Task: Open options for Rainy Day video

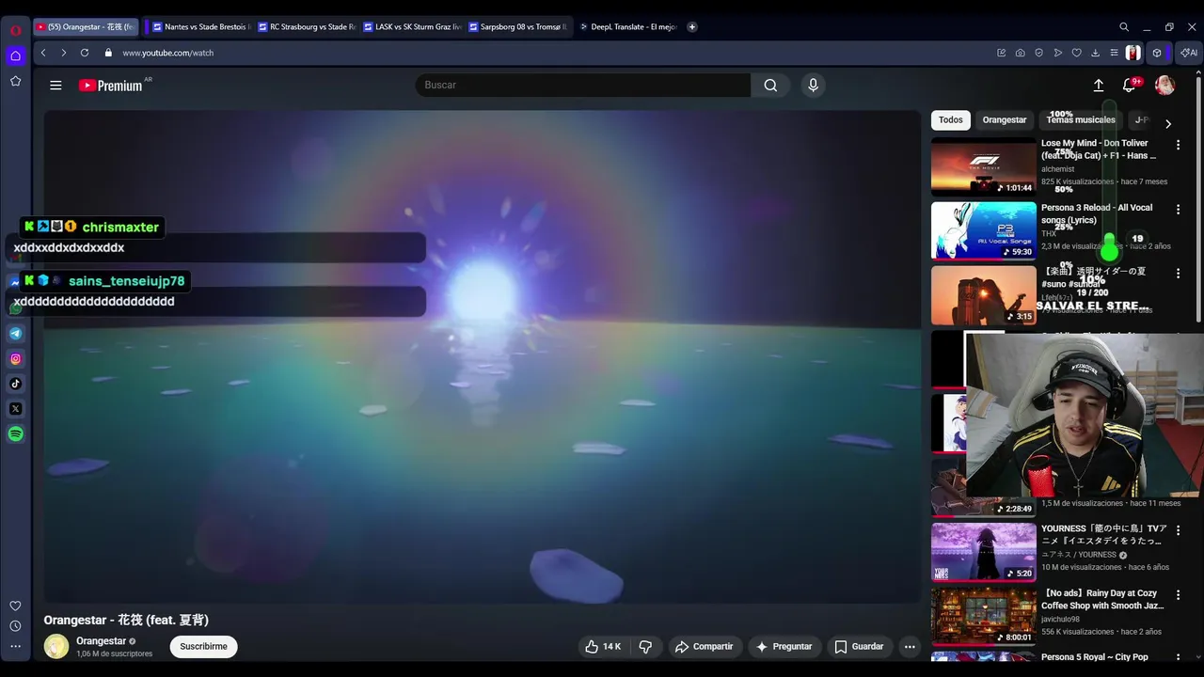Action: [x=1178, y=595]
